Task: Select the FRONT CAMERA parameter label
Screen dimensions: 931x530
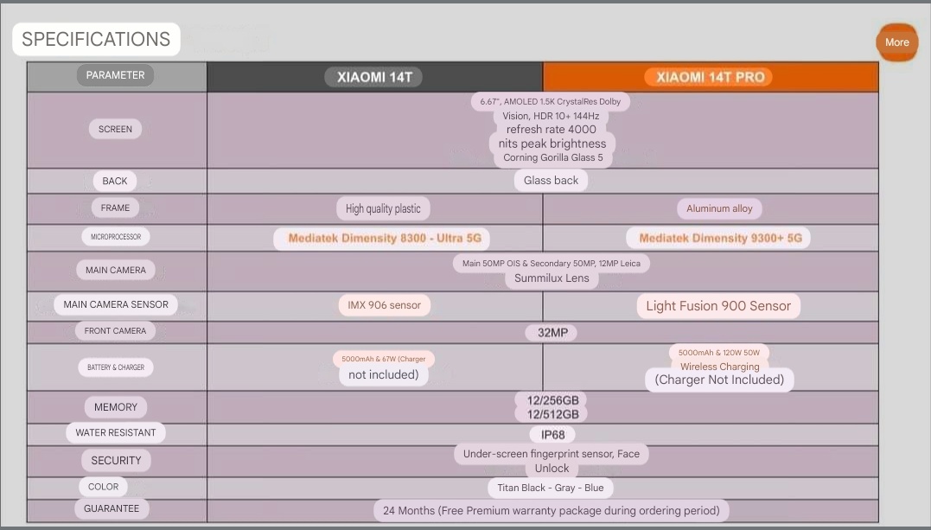Action: [x=115, y=330]
